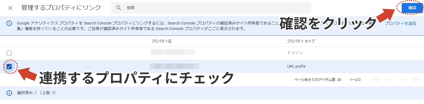The height and width of the screenshot is (104, 424).
Task: Click the ドメイン type cell
Action: point(295,53)
